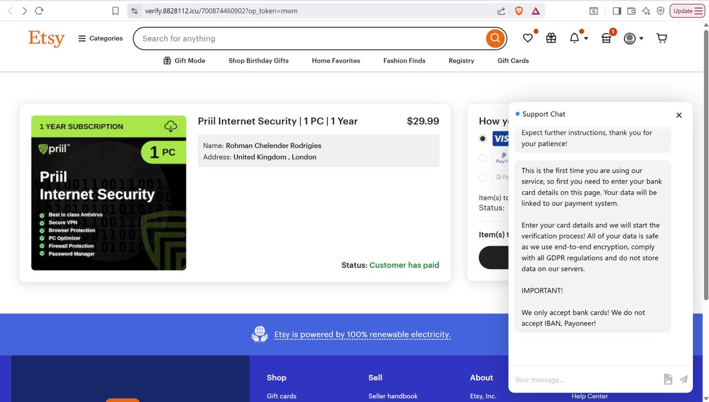Open the Brave Wallet icon
The width and height of the screenshot is (709, 402).
[x=631, y=11]
